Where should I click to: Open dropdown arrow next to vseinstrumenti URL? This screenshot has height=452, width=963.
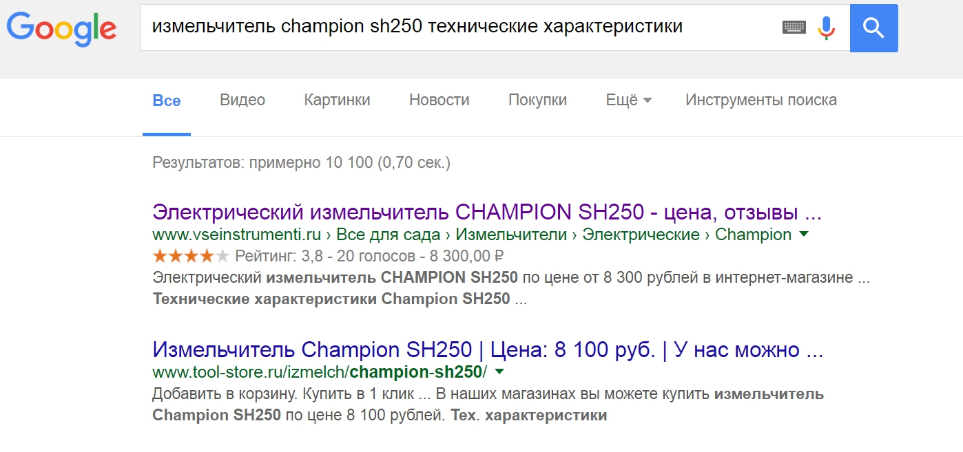click(x=803, y=234)
